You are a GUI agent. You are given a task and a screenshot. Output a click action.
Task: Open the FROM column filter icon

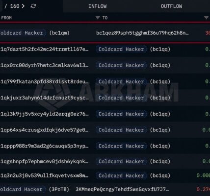point(98,18)
